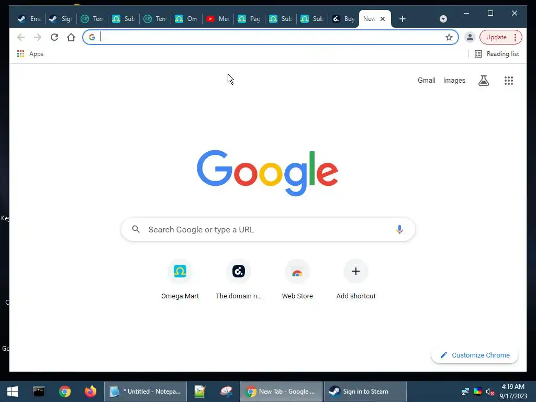Open Google Images link

(x=454, y=80)
